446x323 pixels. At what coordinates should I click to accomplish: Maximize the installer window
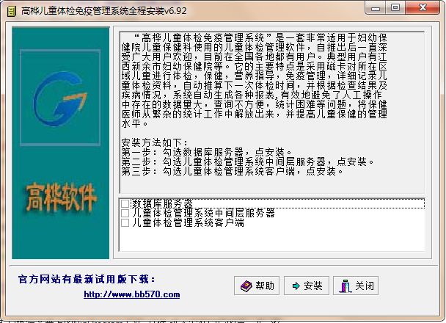395,8
